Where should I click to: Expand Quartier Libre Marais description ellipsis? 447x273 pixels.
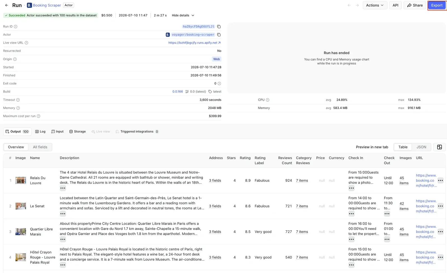tap(63, 240)
